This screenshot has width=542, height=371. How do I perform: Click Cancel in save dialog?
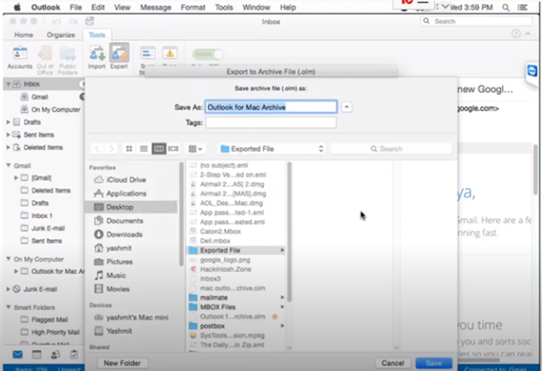click(393, 363)
